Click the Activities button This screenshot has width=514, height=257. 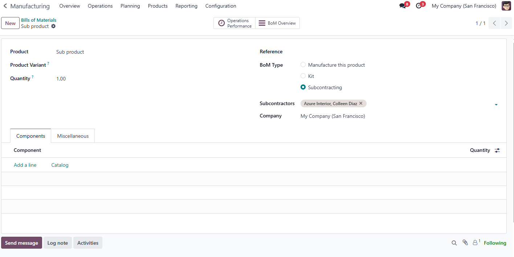click(x=88, y=243)
